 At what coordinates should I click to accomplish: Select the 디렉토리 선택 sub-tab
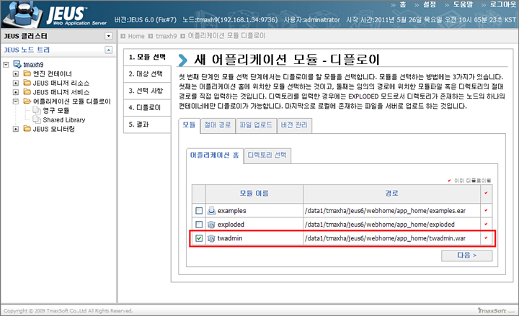click(267, 155)
